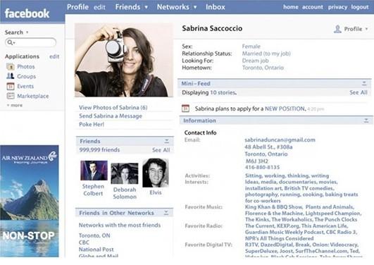Viewport: 374px width, 265px height.
Task: Open the Groups application icon
Action: [x=11, y=76]
